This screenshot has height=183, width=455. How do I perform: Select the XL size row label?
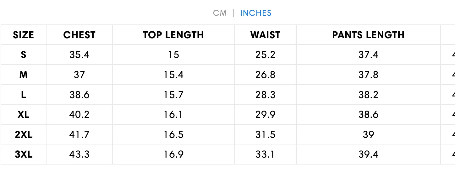click(24, 115)
